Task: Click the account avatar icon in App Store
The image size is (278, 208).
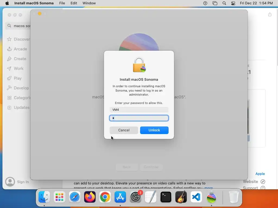Action: pyautogui.click(x=10, y=182)
